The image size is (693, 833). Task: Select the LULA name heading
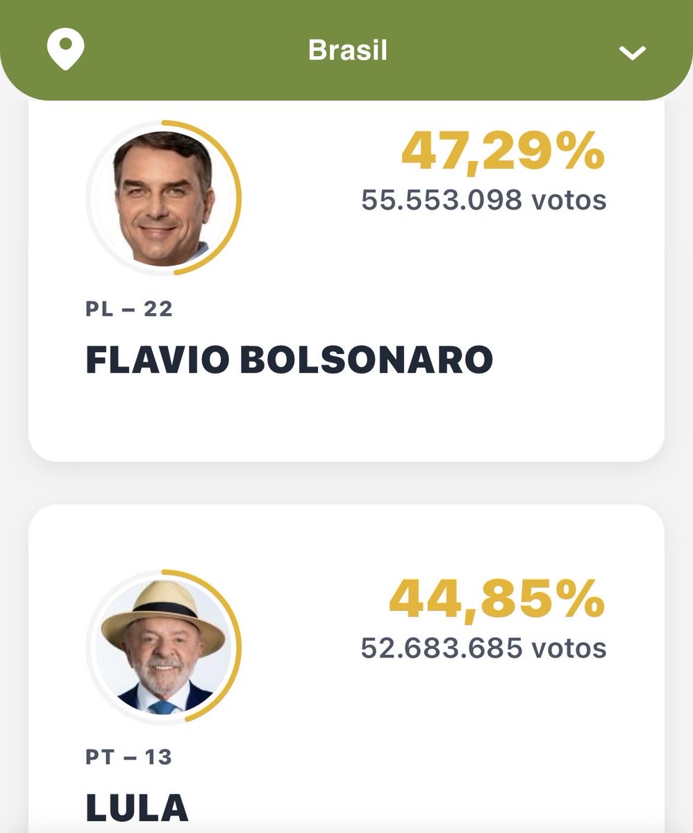[x=137, y=807]
